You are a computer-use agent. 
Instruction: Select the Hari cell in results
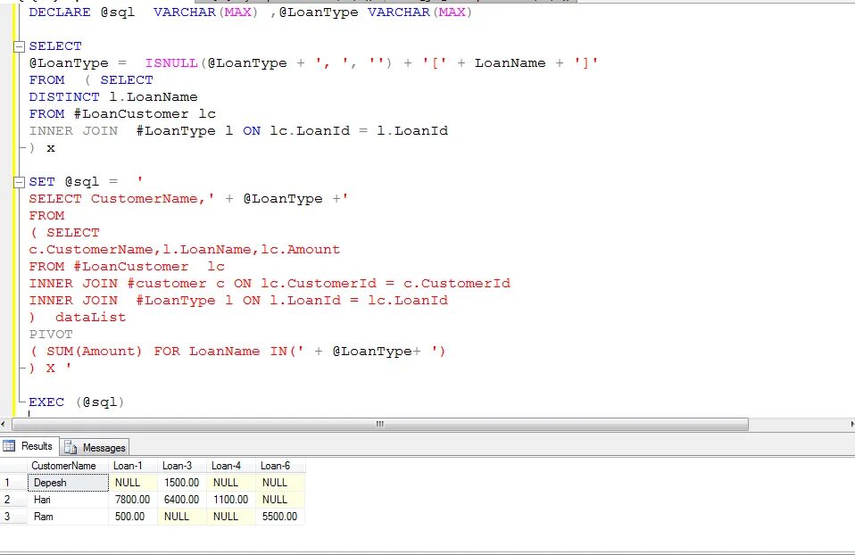click(x=68, y=500)
